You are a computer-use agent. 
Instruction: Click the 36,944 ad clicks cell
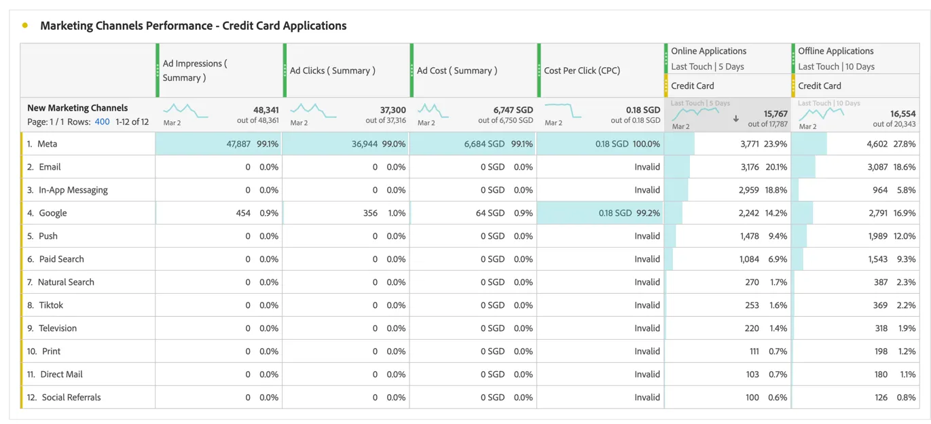click(346, 144)
